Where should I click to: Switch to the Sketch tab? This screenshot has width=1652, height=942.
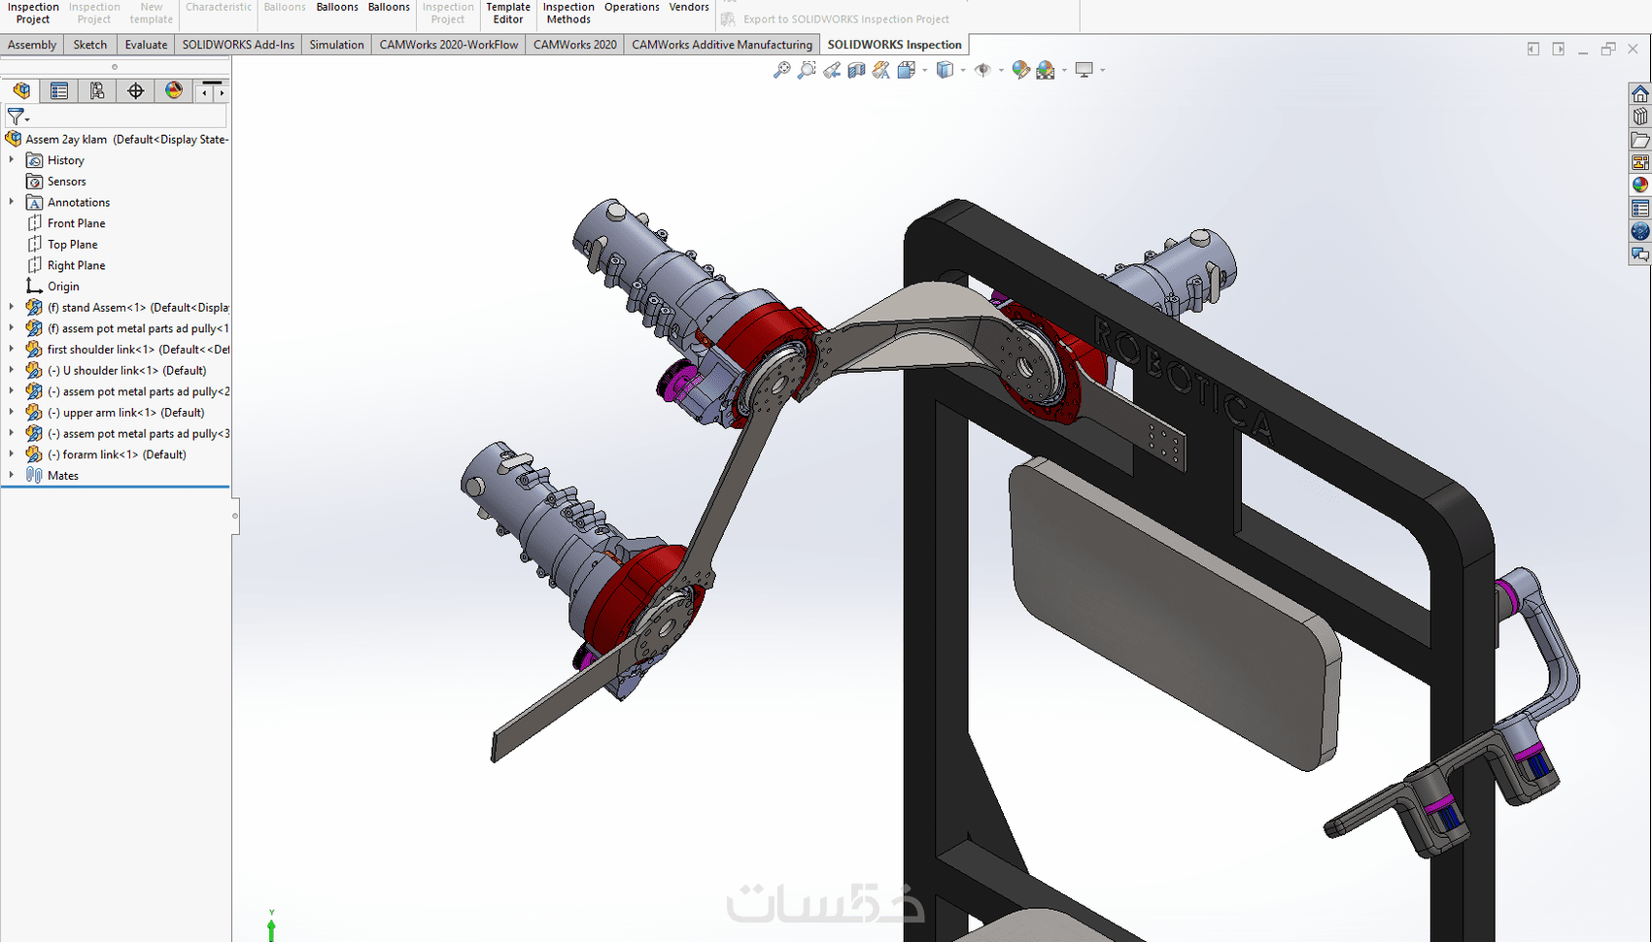90,45
